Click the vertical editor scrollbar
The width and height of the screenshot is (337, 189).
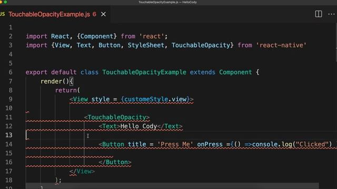point(336,43)
